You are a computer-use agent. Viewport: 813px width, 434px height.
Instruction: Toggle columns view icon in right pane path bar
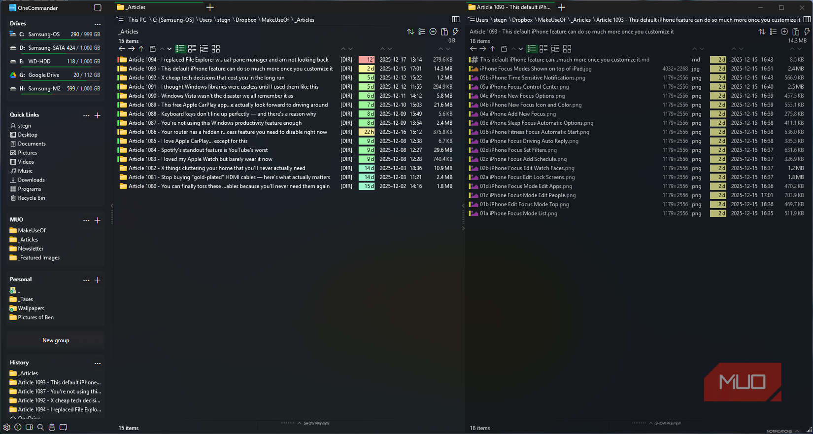(807, 19)
